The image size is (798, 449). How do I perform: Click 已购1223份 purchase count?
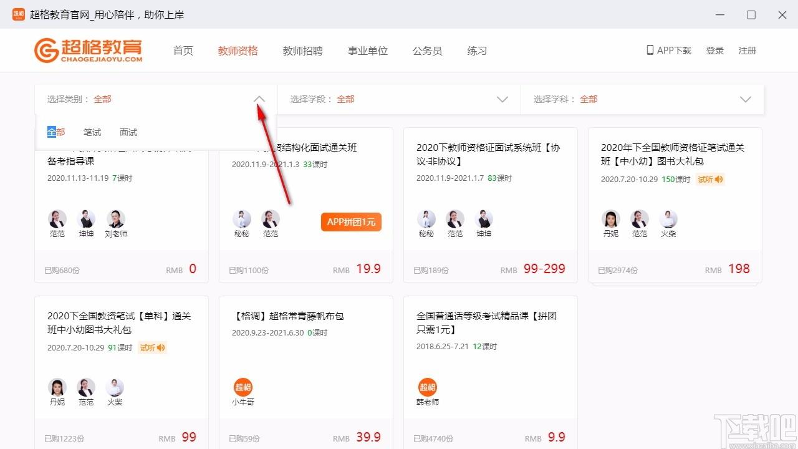tap(64, 439)
